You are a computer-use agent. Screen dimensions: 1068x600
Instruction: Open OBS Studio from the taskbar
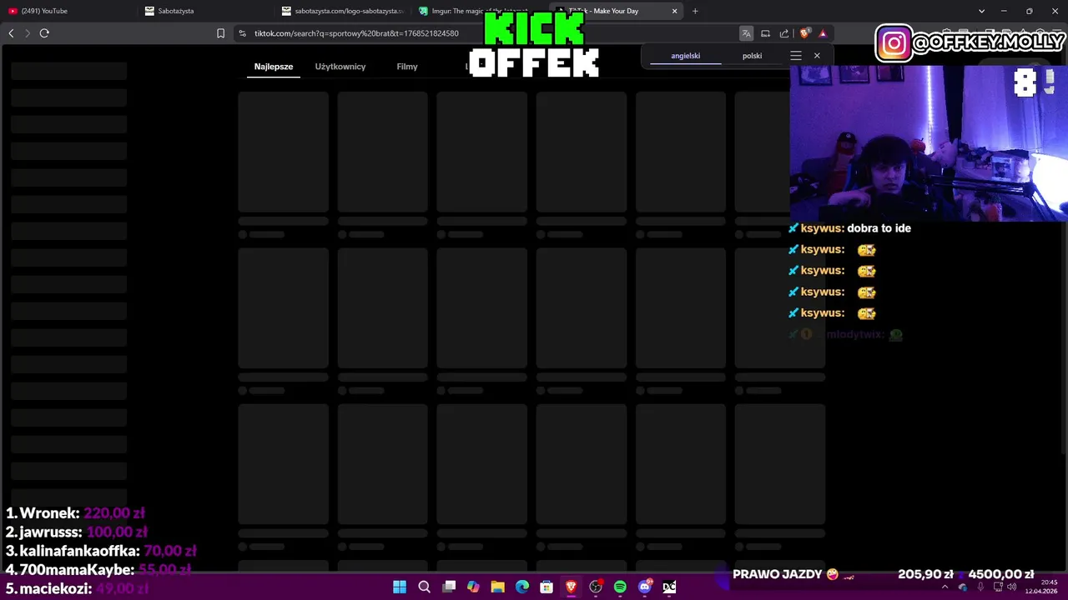tap(596, 587)
